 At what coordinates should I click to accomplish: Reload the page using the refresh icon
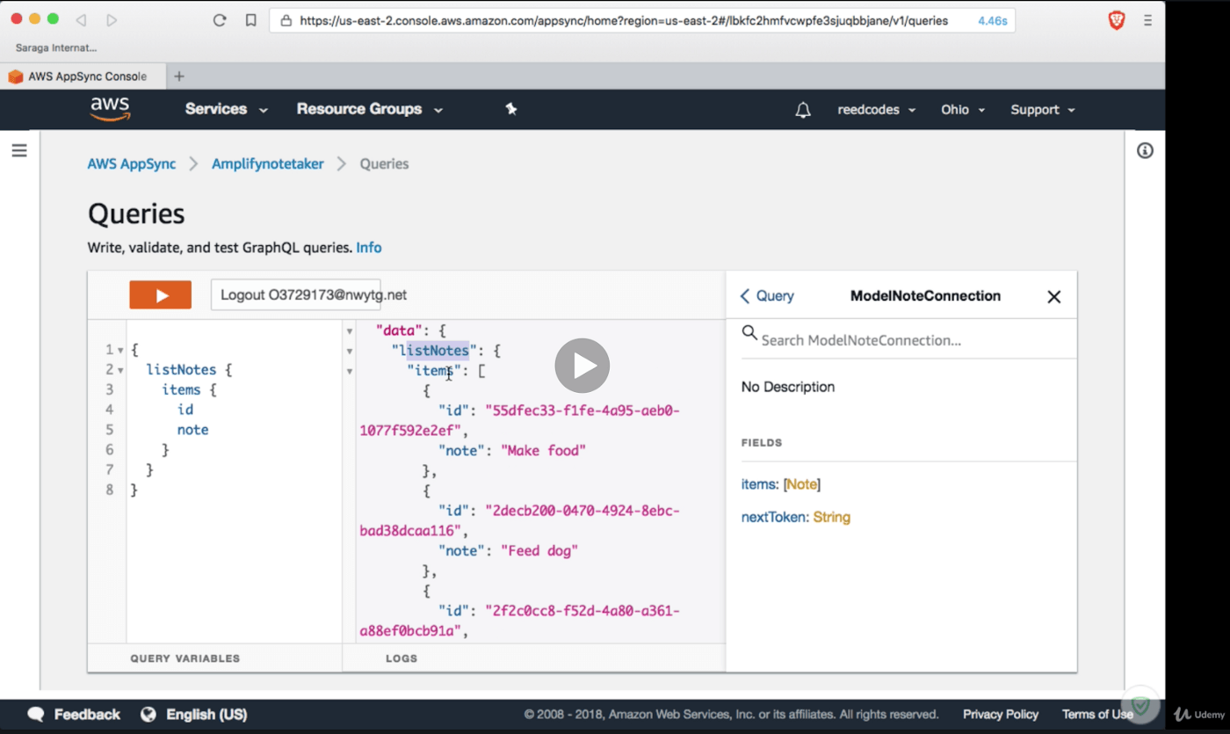pos(220,19)
